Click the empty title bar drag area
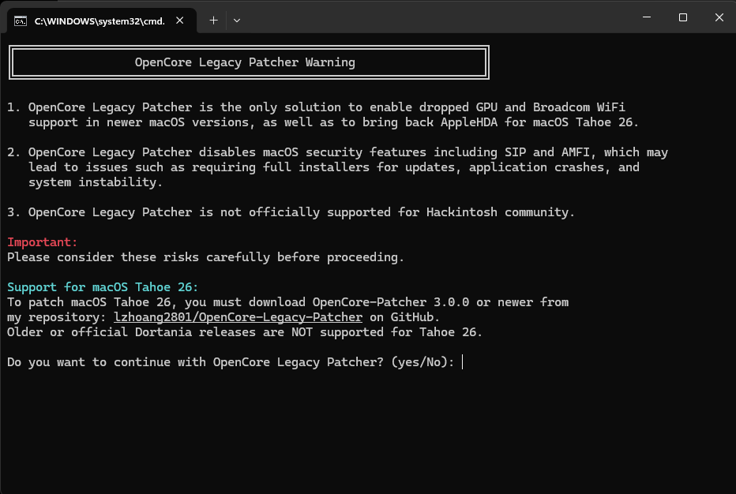 pyautogui.click(x=434, y=17)
